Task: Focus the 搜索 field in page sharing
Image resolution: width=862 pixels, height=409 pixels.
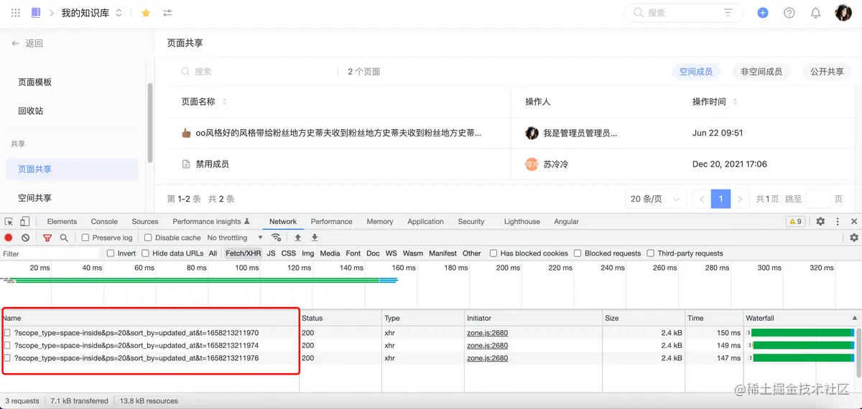Action: click(257, 72)
